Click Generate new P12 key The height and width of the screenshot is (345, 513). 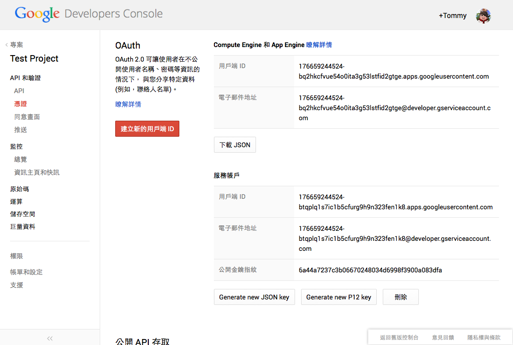coord(339,297)
